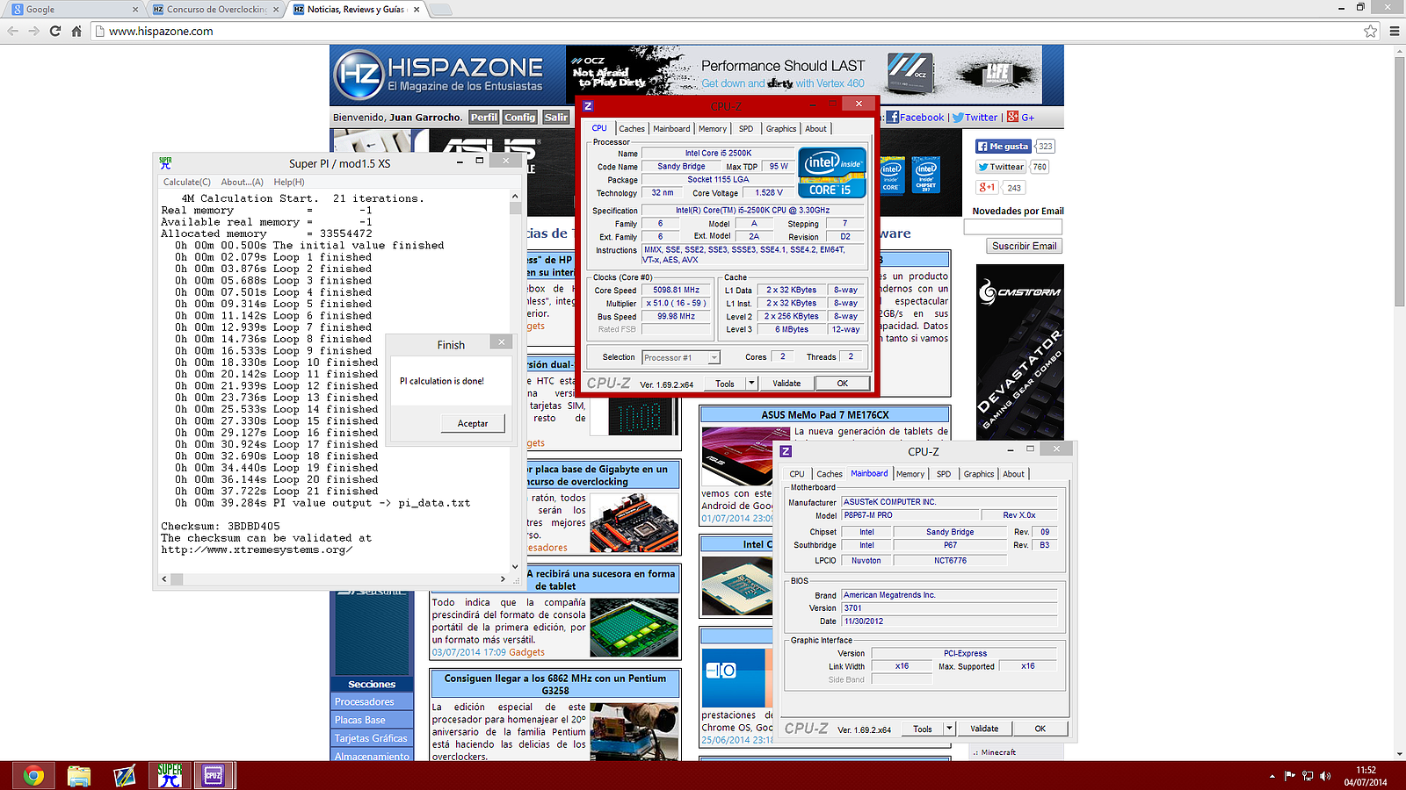Screen dimensions: 1406x790
Task: Open the Calculate menu in Super PI
Action: (186, 182)
